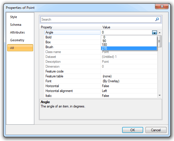
Task: Choose 90 from the Angle dropdown list
Action: tap(129, 41)
